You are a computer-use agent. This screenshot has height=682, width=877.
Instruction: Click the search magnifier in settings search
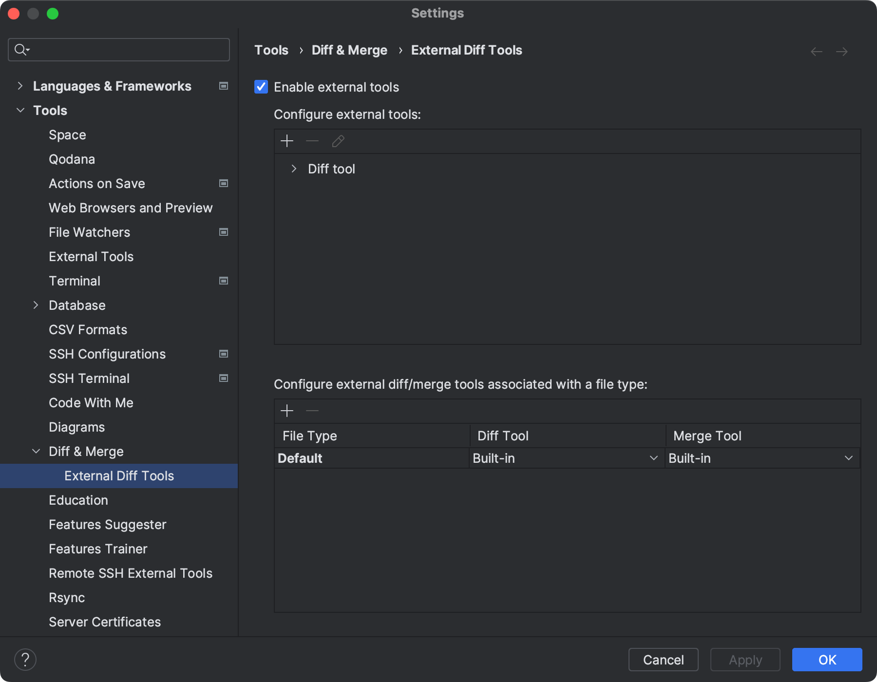[20, 49]
